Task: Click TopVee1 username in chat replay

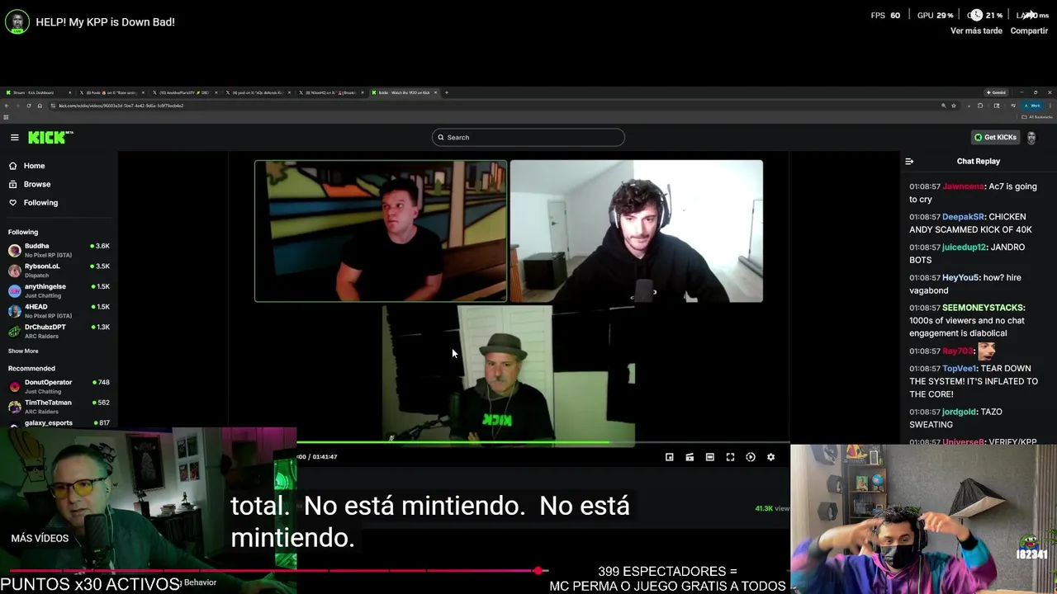Action: (959, 369)
